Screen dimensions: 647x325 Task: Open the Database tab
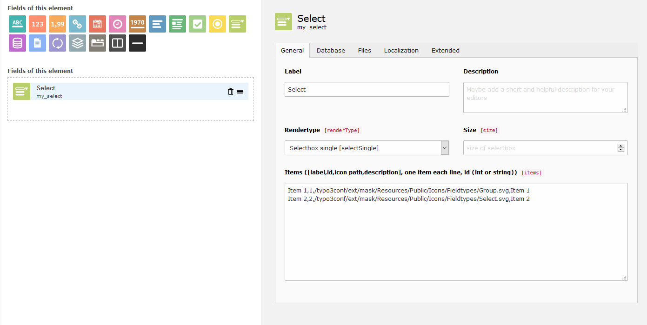331,50
